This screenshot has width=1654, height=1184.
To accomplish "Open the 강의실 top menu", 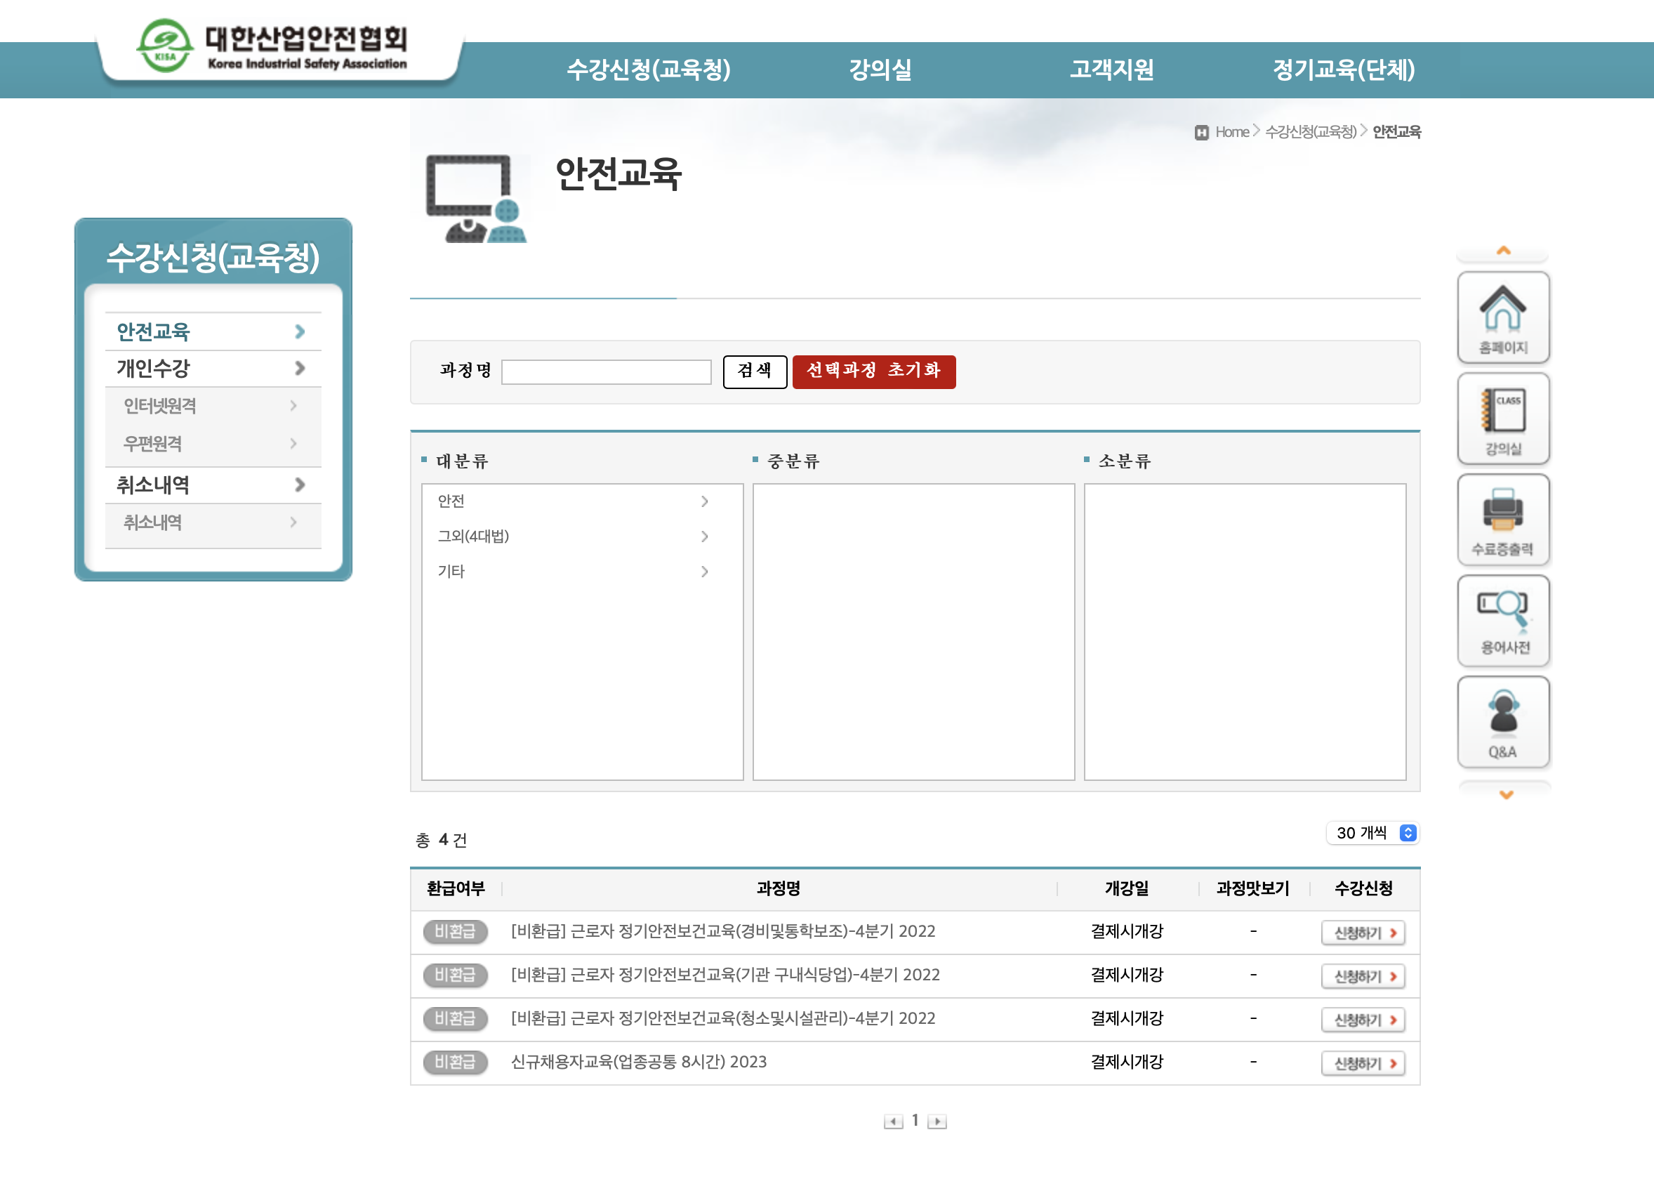I will click(x=880, y=70).
